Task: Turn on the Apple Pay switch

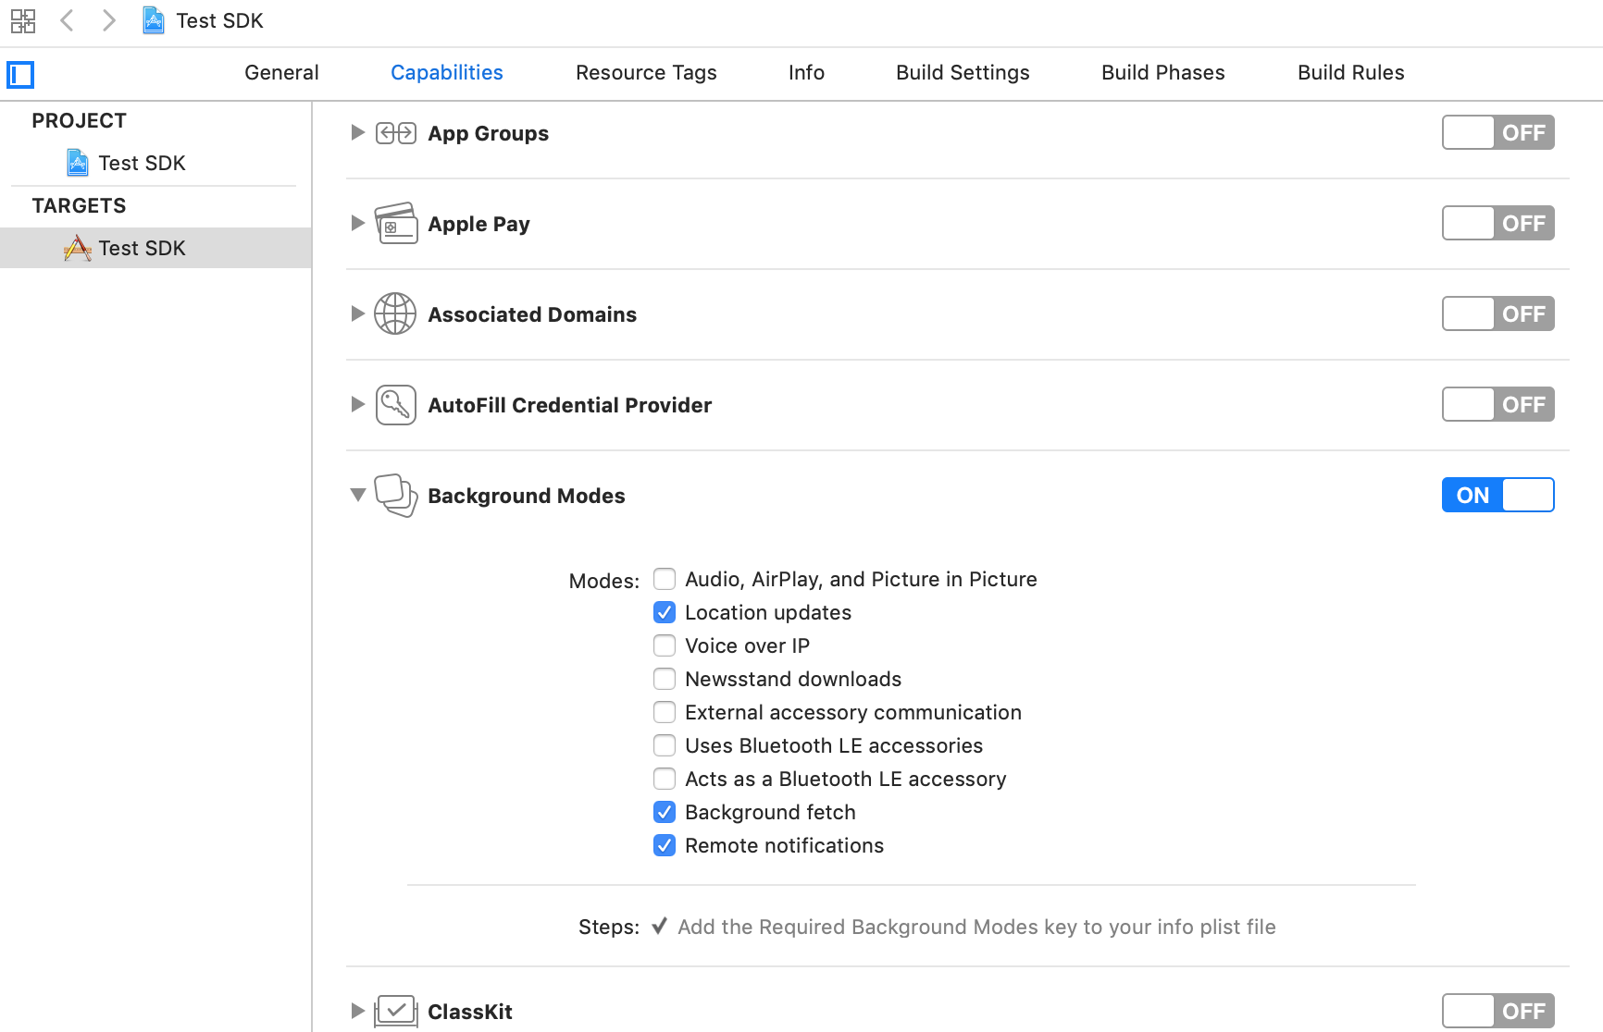Action: (x=1497, y=223)
